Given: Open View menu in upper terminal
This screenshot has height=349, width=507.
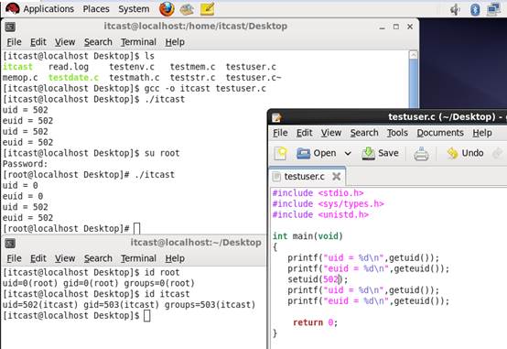Looking at the screenshot, I should pyautogui.click(x=65, y=42).
